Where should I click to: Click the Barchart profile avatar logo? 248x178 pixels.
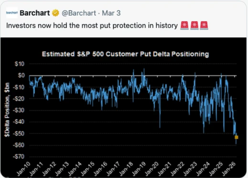pos(12,13)
